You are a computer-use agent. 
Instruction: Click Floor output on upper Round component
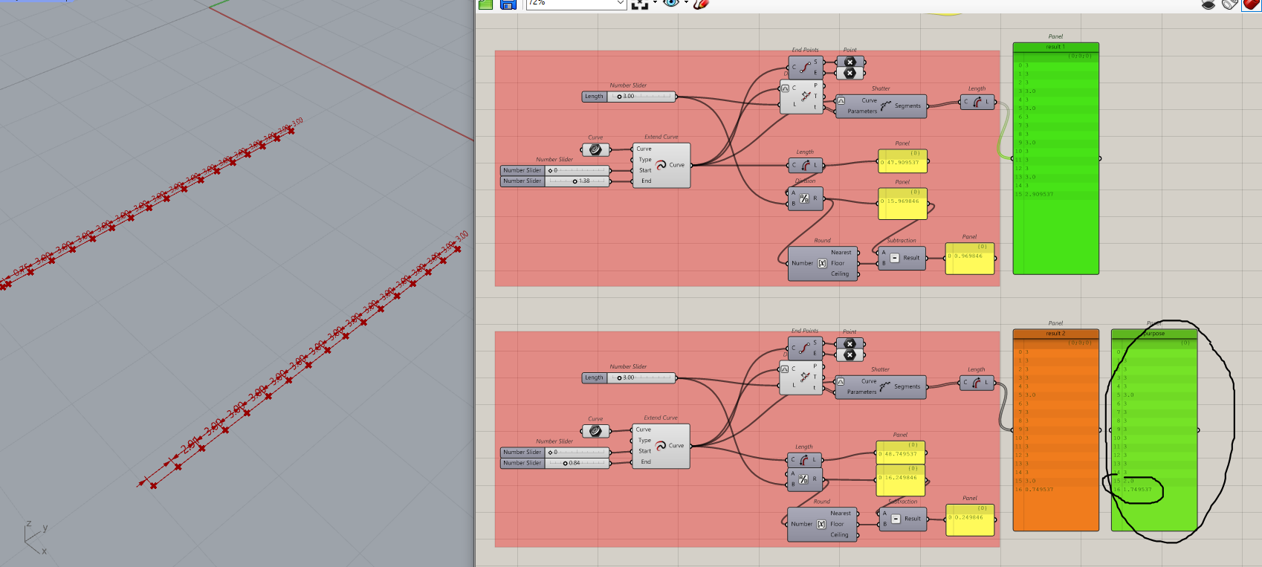pos(838,263)
